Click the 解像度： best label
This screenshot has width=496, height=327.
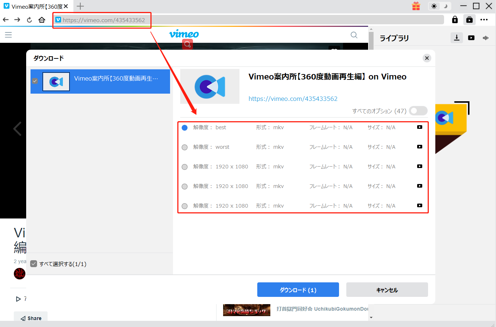(210, 127)
